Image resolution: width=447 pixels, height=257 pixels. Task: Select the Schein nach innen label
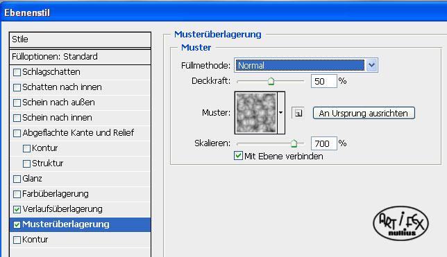(x=57, y=118)
